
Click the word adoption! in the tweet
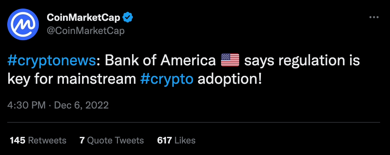pos(230,79)
